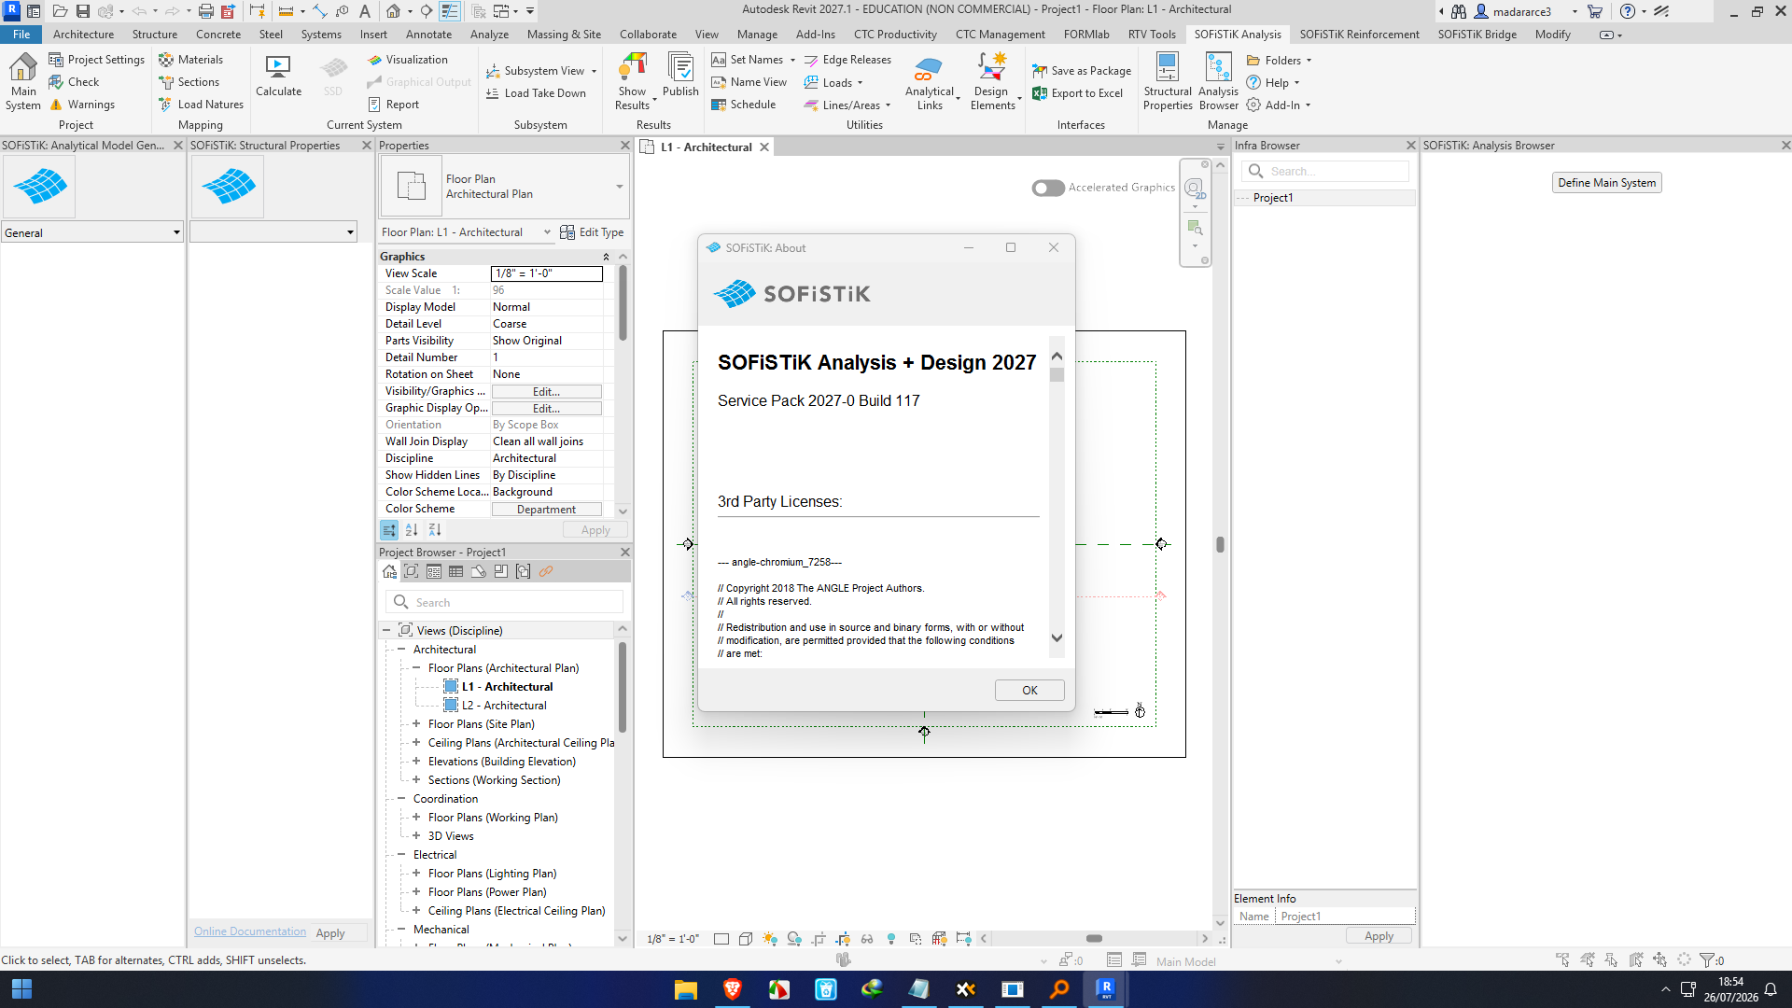
Task: Open Materials mapping
Action: pyautogui.click(x=190, y=60)
